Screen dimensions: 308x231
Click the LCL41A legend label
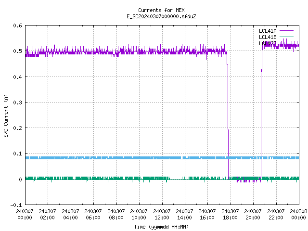[268, 31]
